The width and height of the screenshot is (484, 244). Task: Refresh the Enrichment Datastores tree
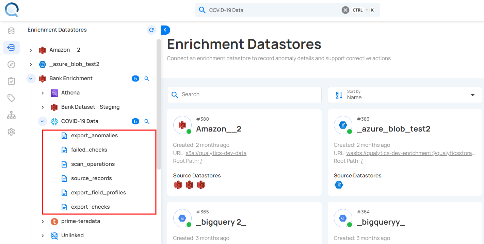coord(151,30)
